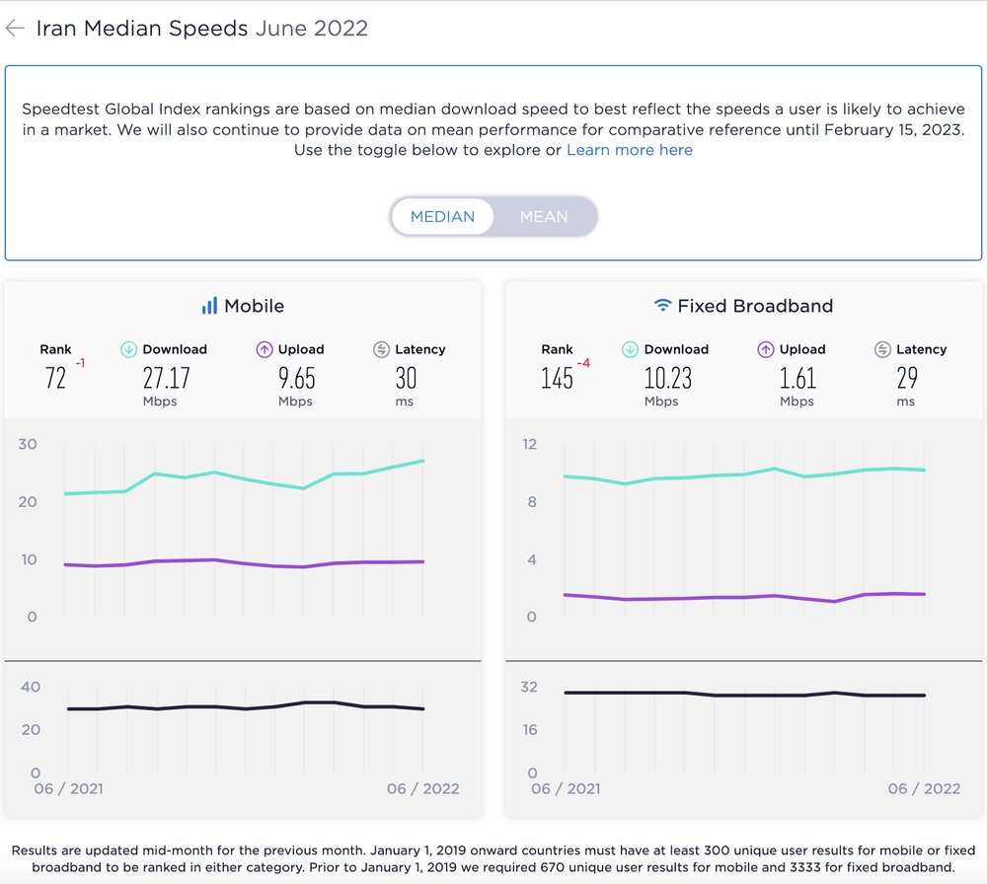Select the MEDIAN toggle option
The width and height of the screenshot is (987, 884).
point(442,217)
